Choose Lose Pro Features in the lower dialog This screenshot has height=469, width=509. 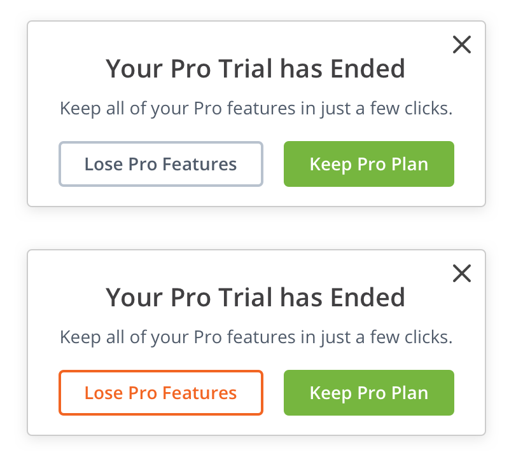(161, 393)
